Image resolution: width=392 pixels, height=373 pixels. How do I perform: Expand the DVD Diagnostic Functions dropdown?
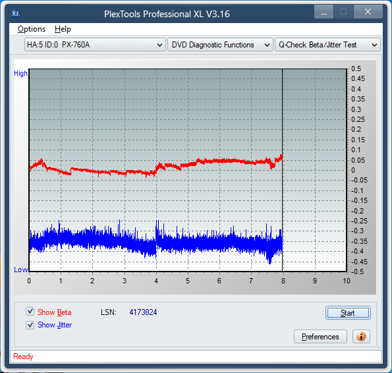220,45
